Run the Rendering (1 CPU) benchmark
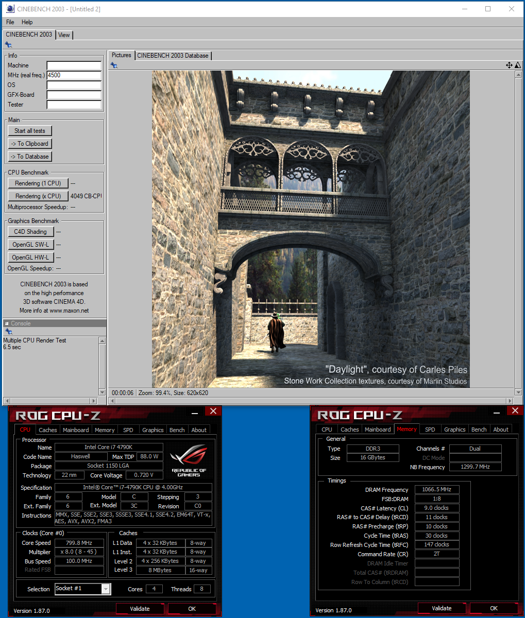 click(x=38, y=183)
